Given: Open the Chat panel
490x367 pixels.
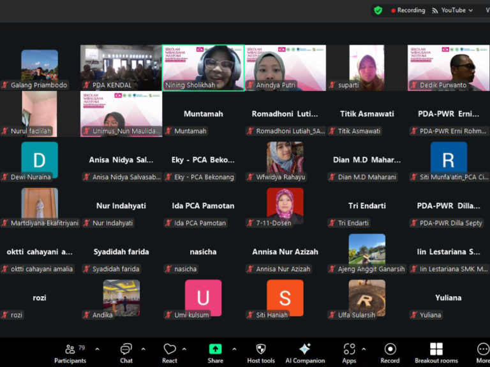Looking at the screenshot, I should 126,352.
